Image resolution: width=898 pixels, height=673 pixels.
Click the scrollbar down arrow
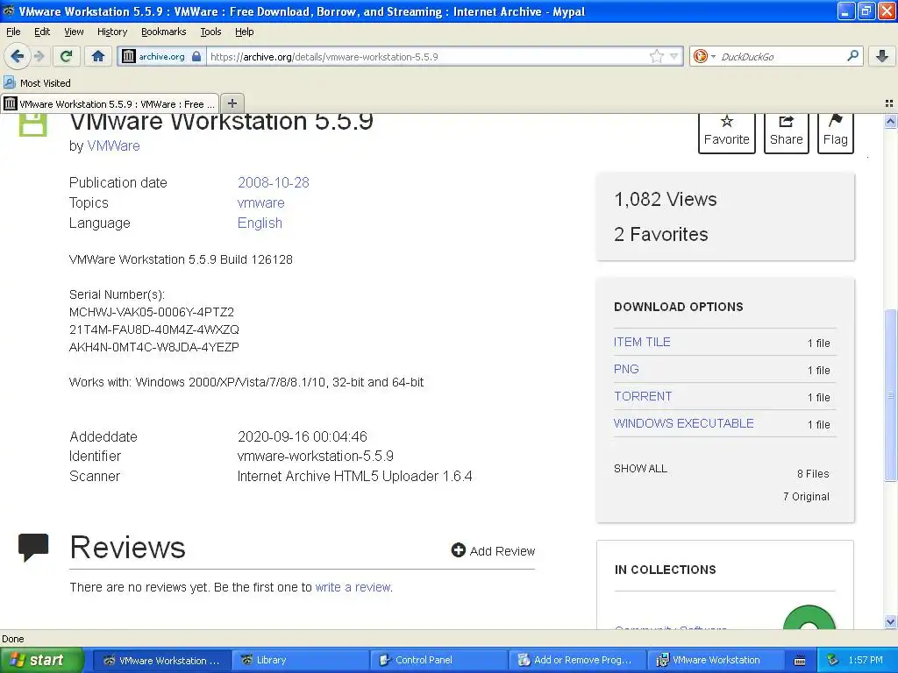click(890, 621)
